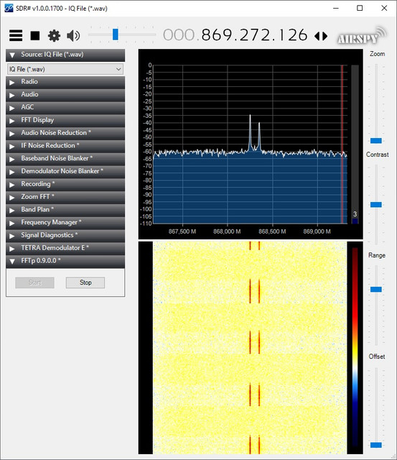This screenshot has width=397, height=460.
Task: Click the 126 Hz digits in frequency display
Action: tap(292, 35)
